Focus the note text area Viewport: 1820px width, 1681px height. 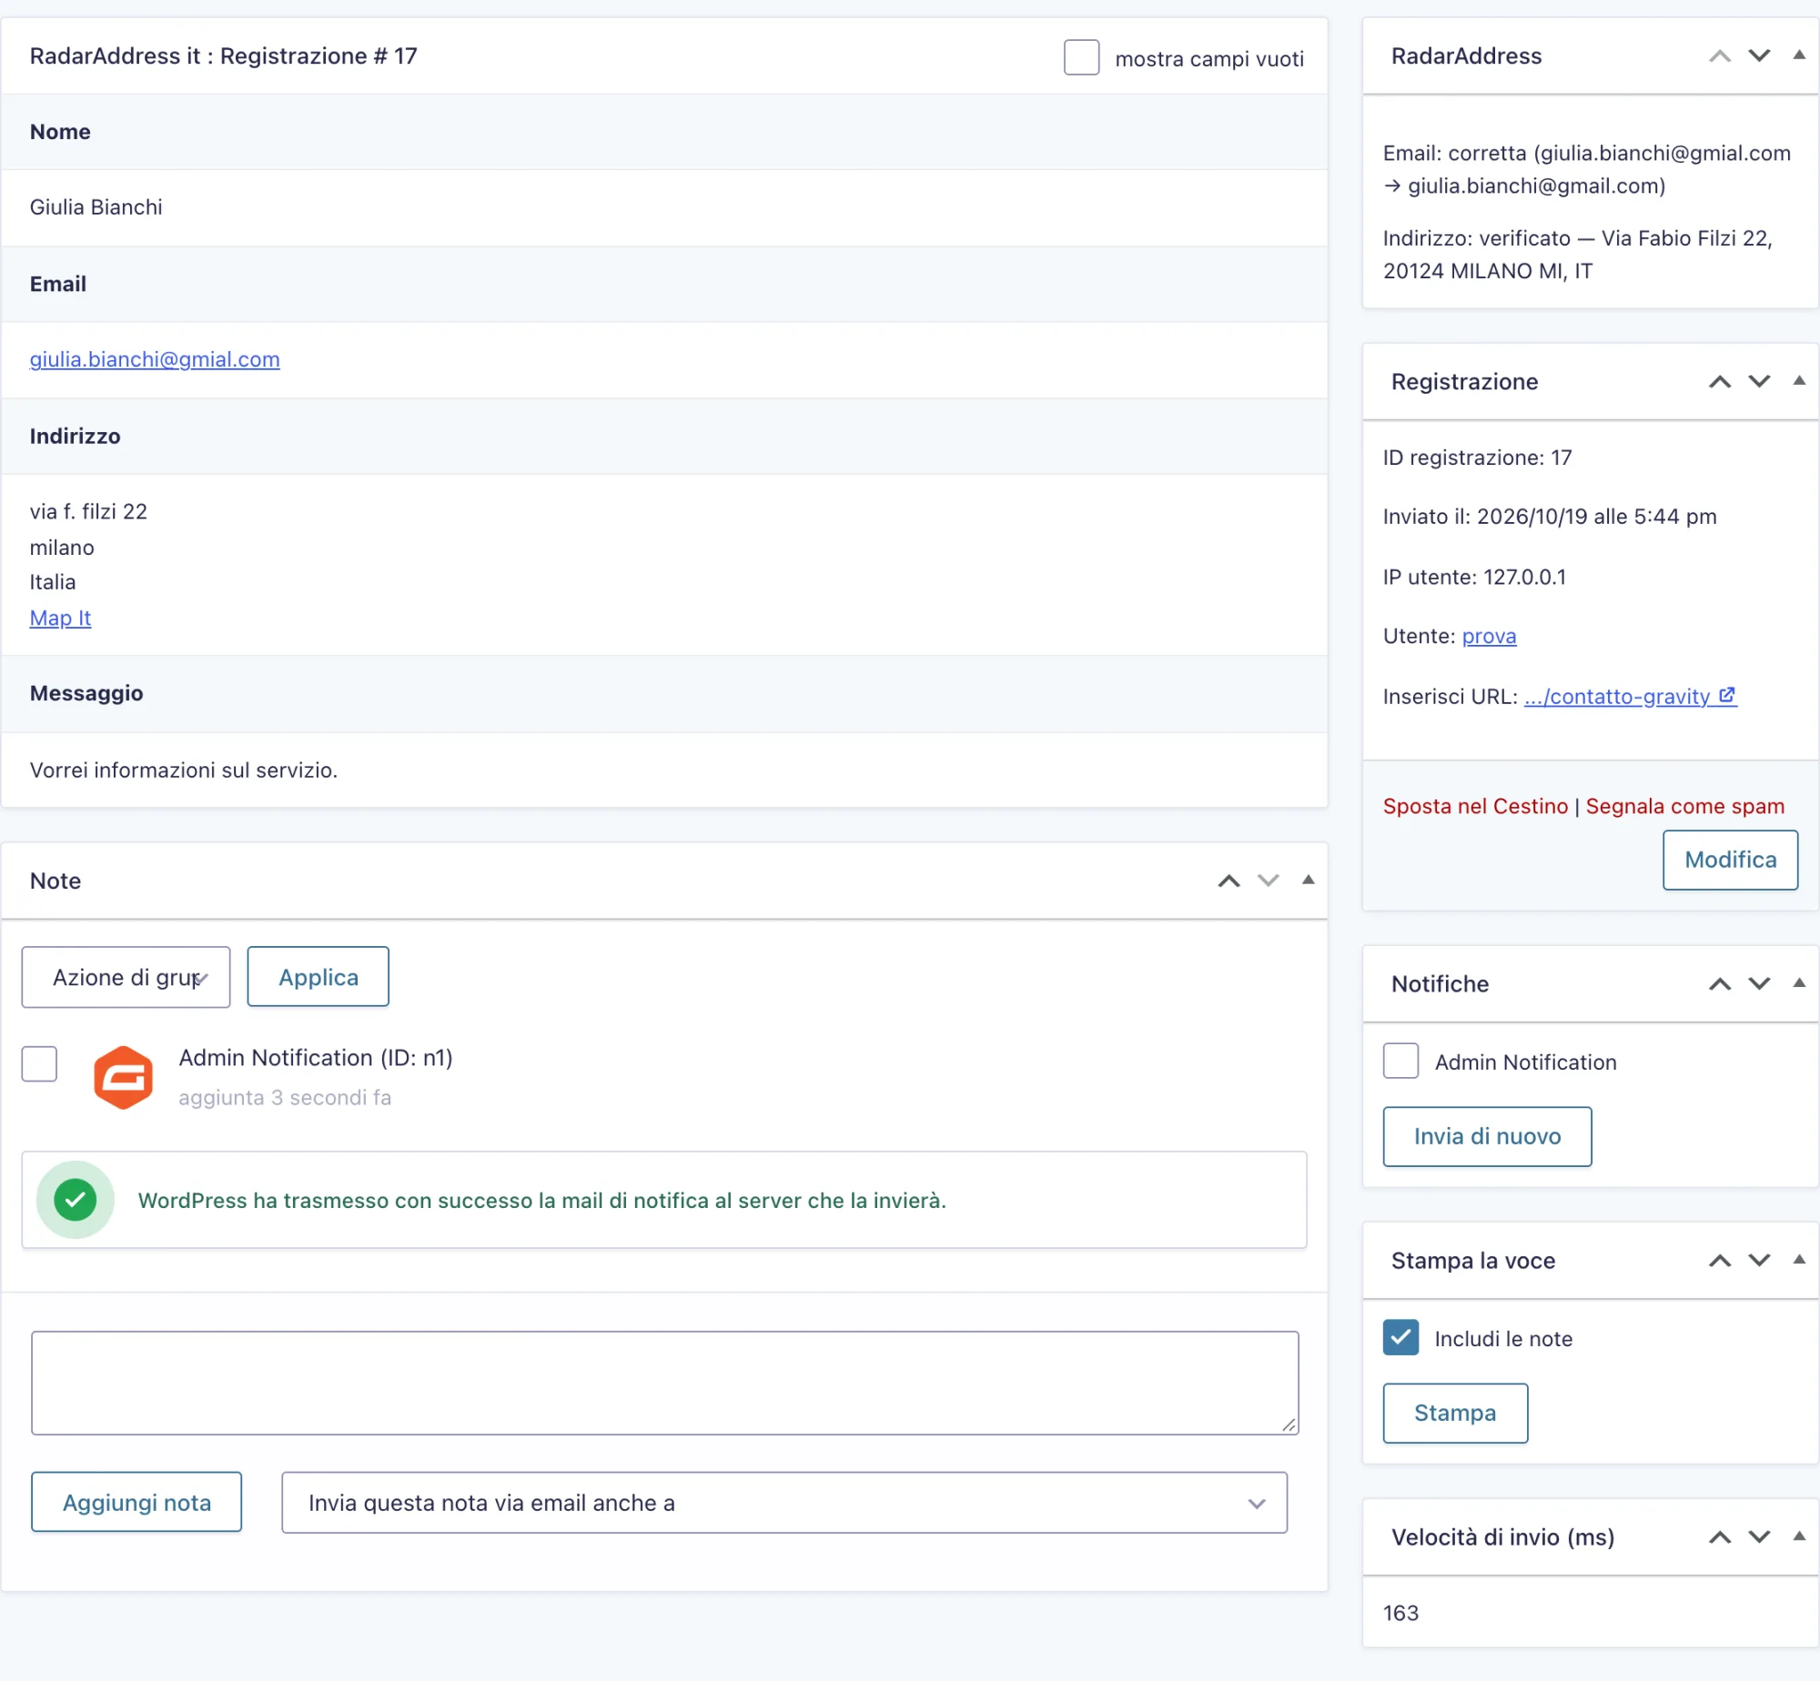665,1383
